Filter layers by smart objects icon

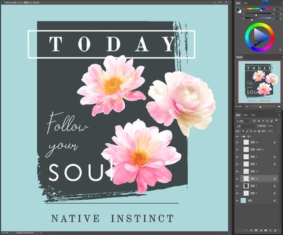(271, 121)
